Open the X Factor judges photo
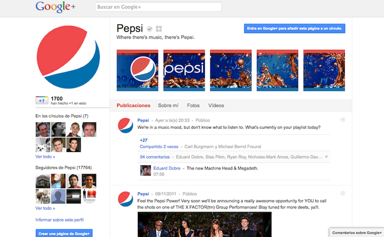This screenshot has width=384, height=237. point(205,224)
